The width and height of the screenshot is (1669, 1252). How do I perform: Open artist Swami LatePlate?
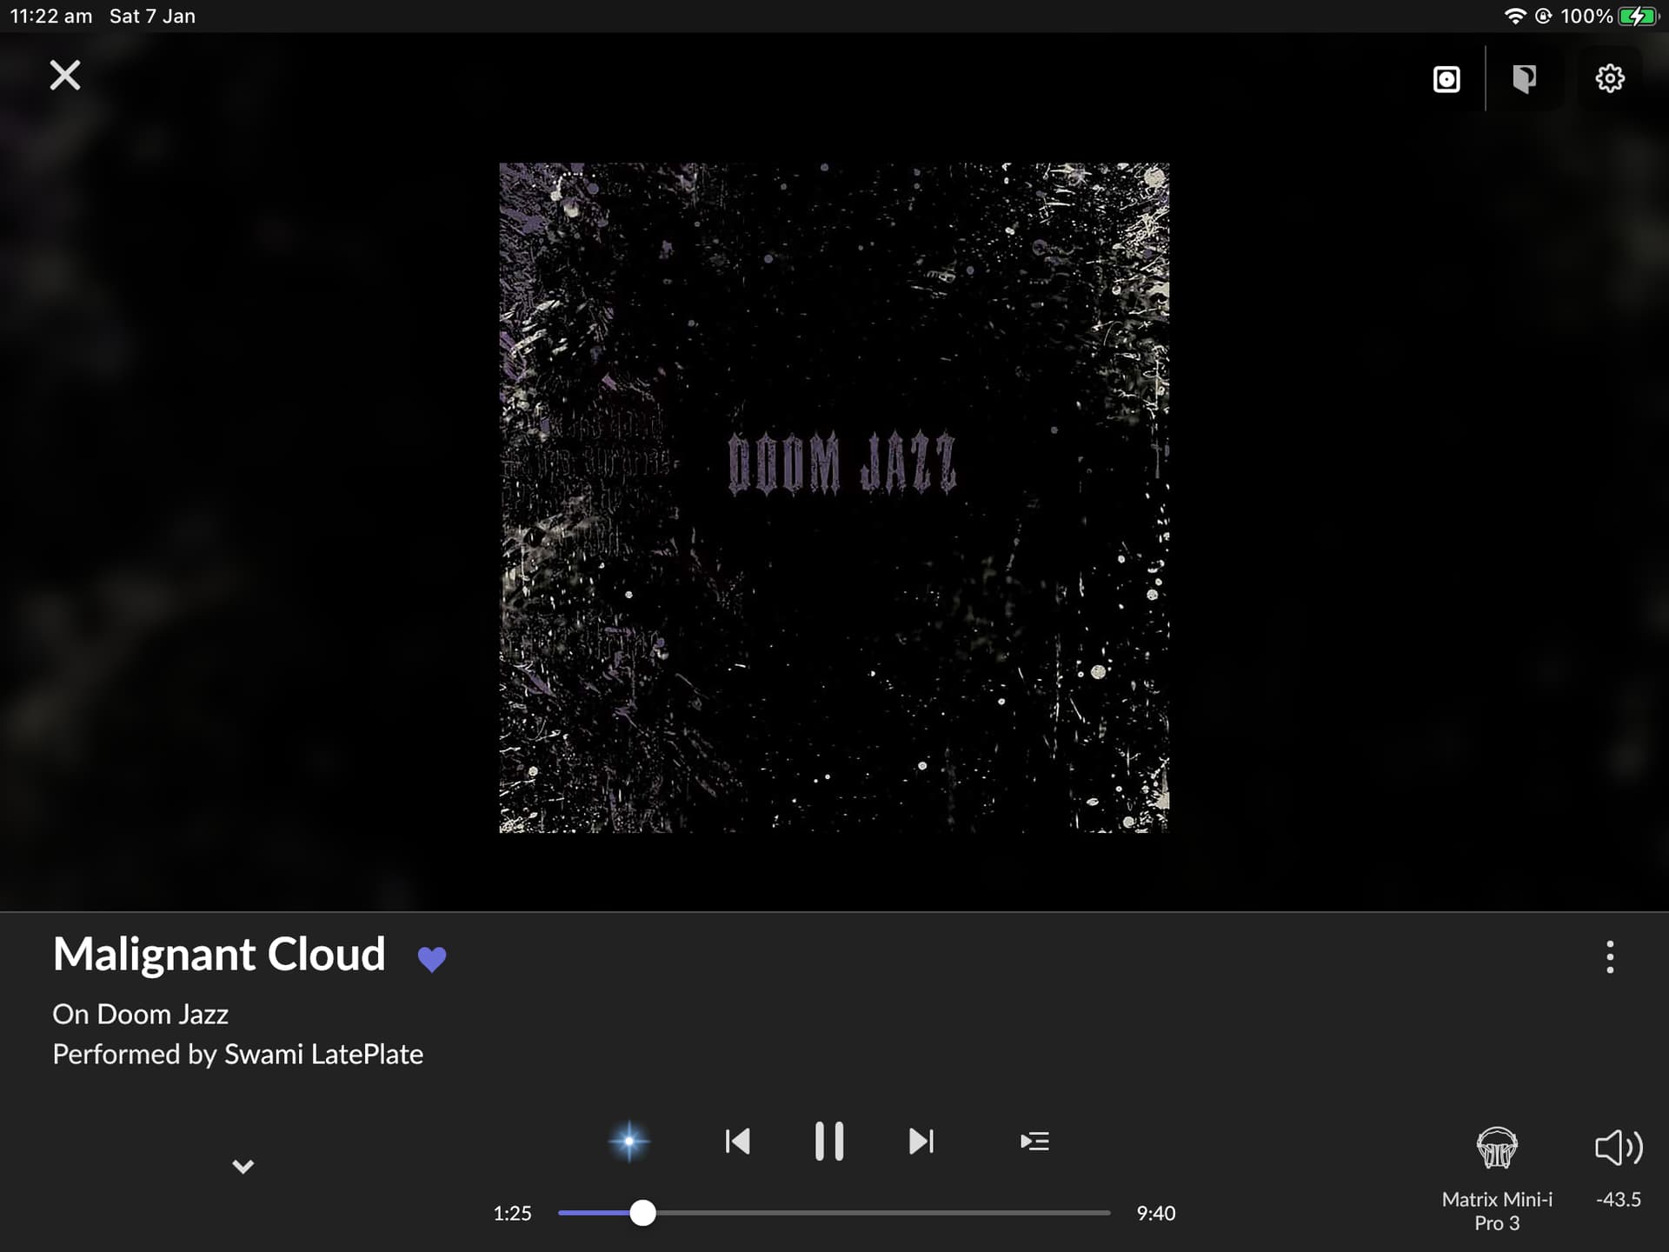[323, 1054]
